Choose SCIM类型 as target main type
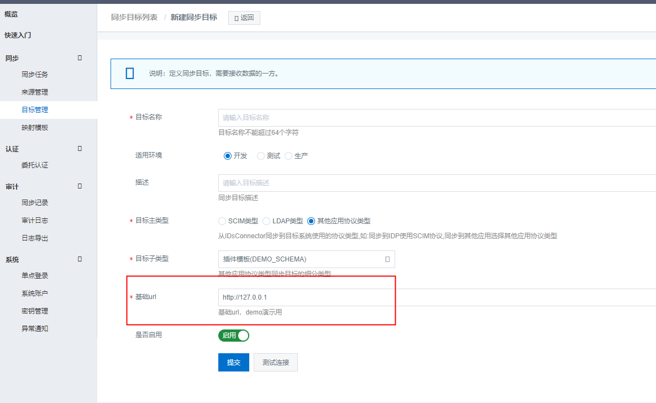This screenshot has width=656, height=403. click(223, 221)
